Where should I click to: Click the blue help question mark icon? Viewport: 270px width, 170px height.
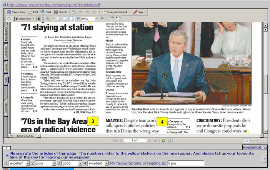click(7, 155)
